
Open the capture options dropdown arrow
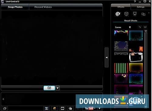click(x=57, y=88)
